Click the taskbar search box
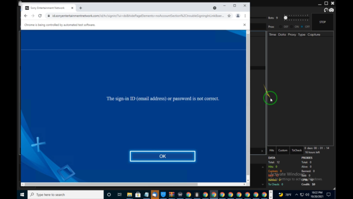The image size is (353, 199). [x=65, y=194]
